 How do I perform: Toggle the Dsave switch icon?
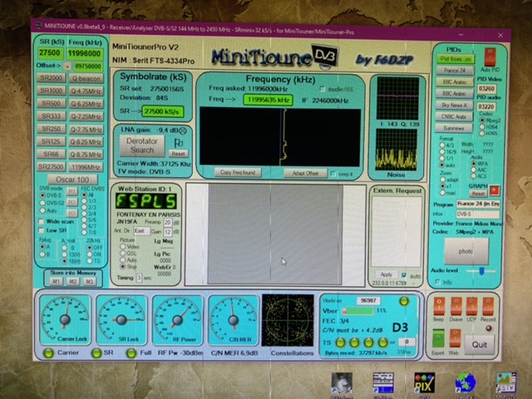[455, 306]
